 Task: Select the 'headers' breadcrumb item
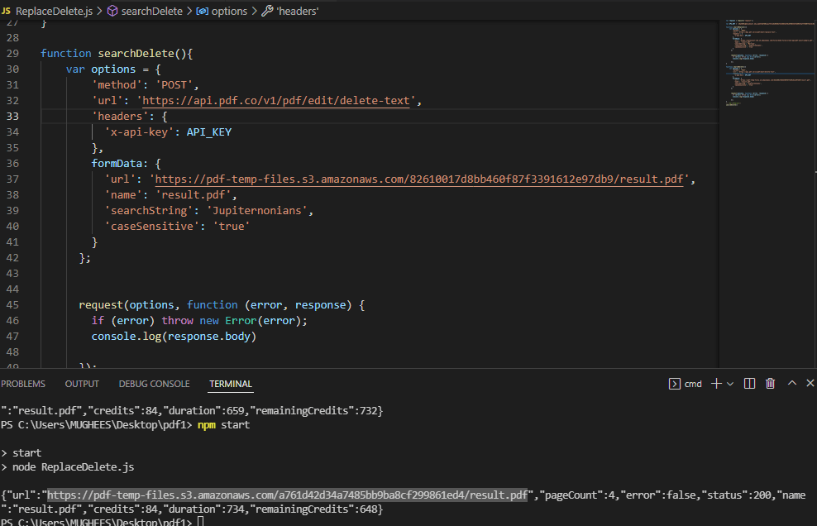point(298,11)
